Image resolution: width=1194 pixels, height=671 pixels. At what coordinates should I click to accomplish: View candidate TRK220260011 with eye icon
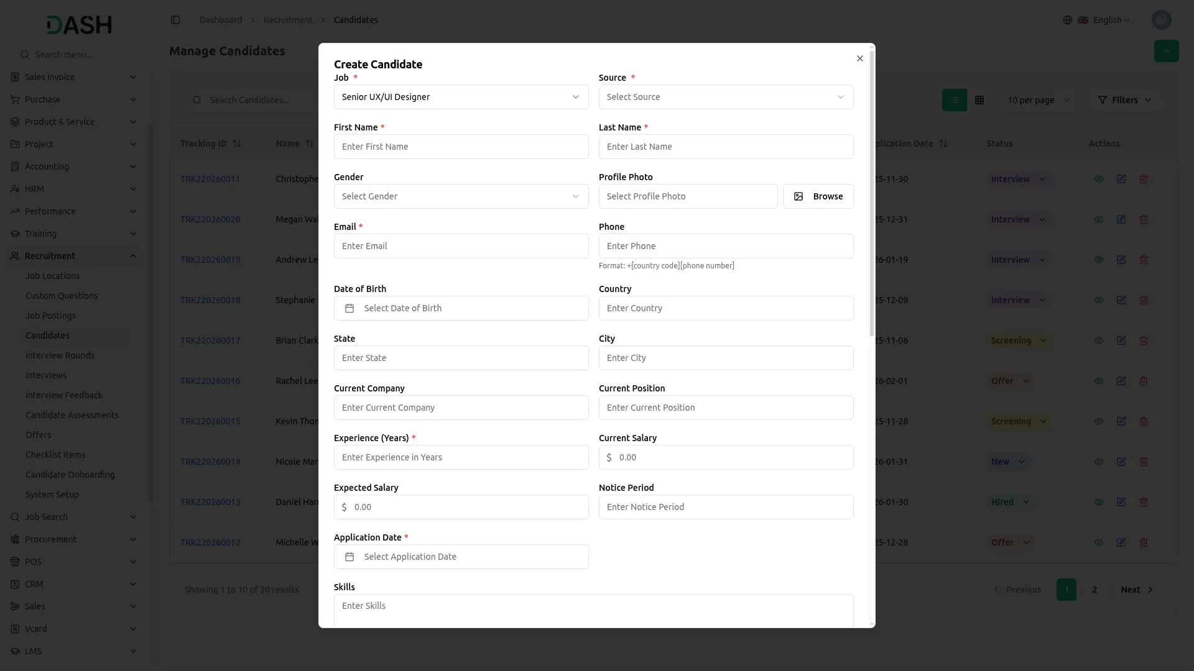[x=1099, y=179]
